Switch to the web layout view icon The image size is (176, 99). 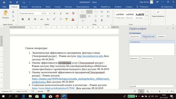(147, 91)
